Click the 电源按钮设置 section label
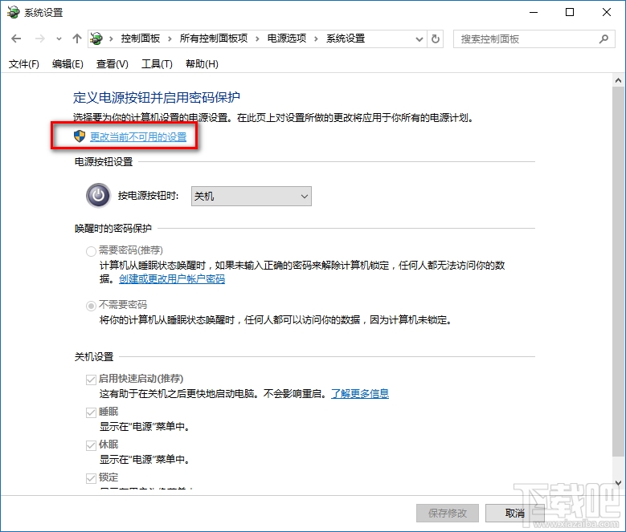The image size is (626, 532). point(104,162)
